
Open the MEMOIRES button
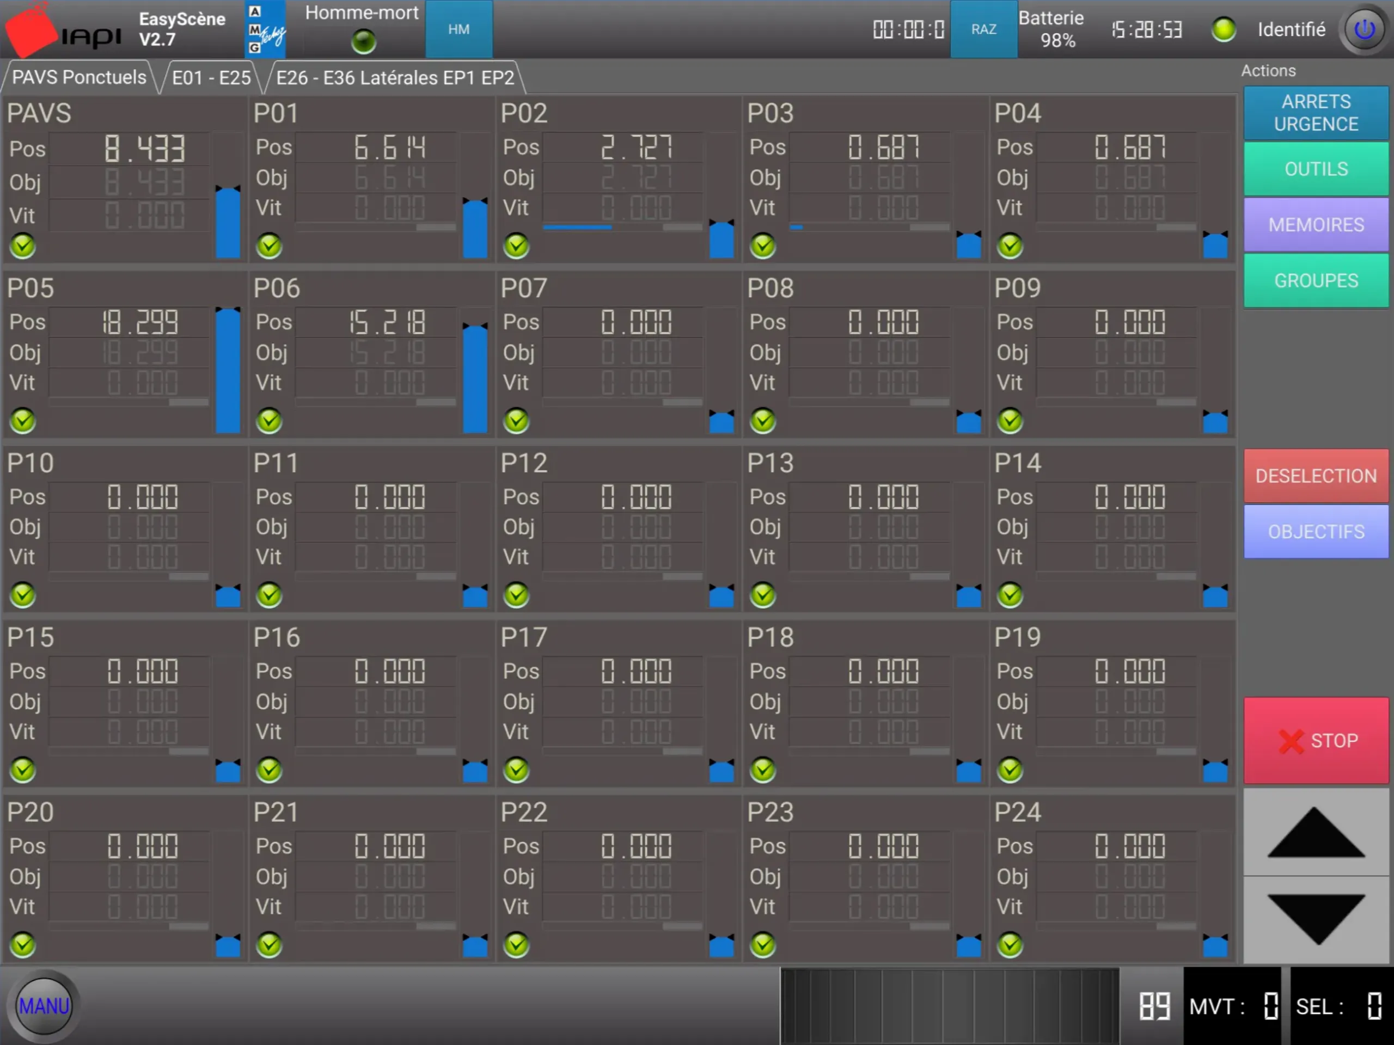[1316, 225]
